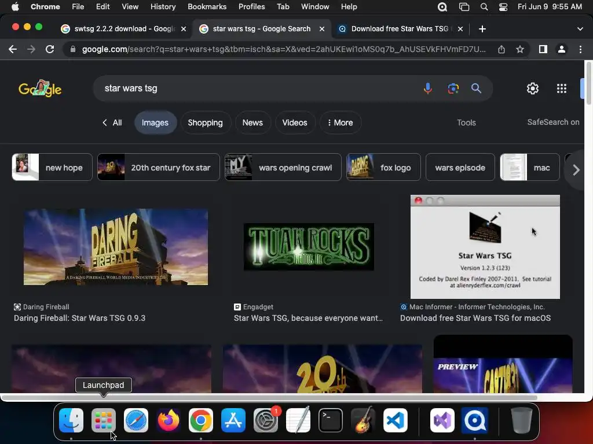Click the TUAW Rocks image thumbnail
The width and height of the screenshot is (593, 444).
(x=309, y=247)
